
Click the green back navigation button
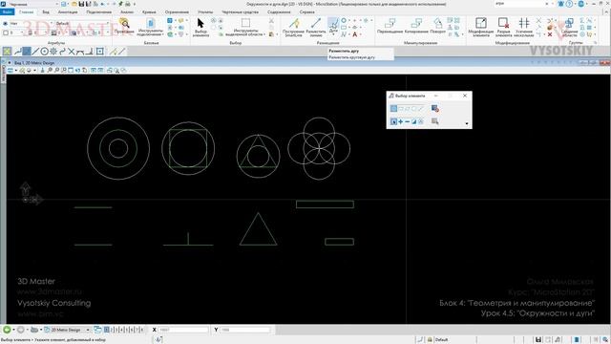(7, 330)
